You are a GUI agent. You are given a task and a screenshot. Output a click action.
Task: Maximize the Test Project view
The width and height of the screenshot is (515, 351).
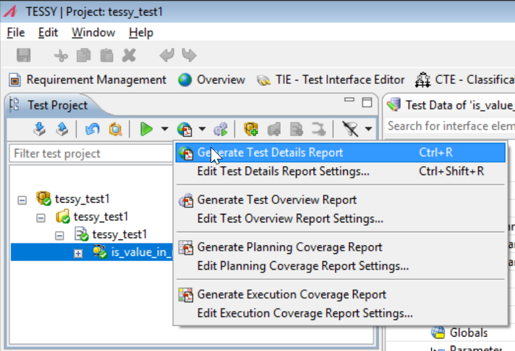click(x=367, y=102)
